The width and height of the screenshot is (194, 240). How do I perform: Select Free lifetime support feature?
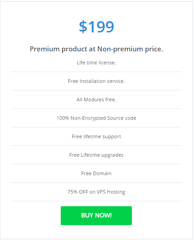tap(96, 136)
